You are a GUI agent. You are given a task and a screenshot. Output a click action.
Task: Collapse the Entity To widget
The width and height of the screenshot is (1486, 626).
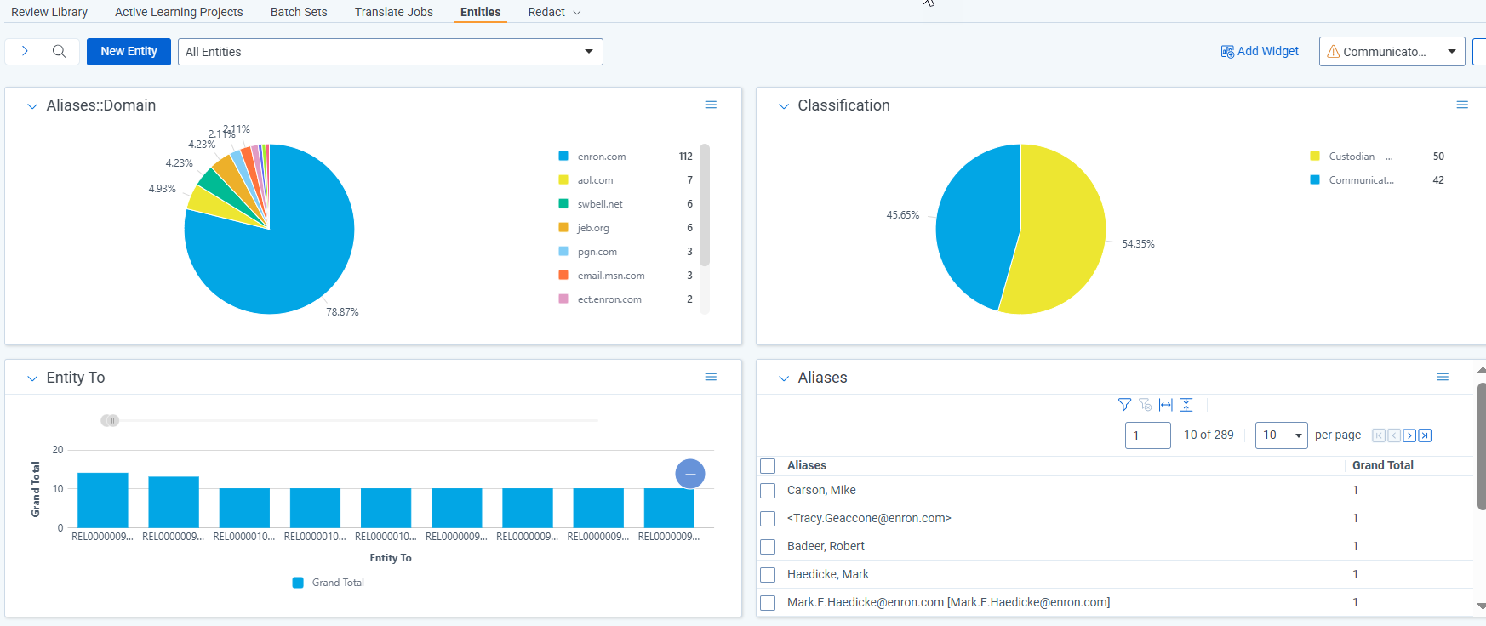pyautogui.click(x=32, y=378)
